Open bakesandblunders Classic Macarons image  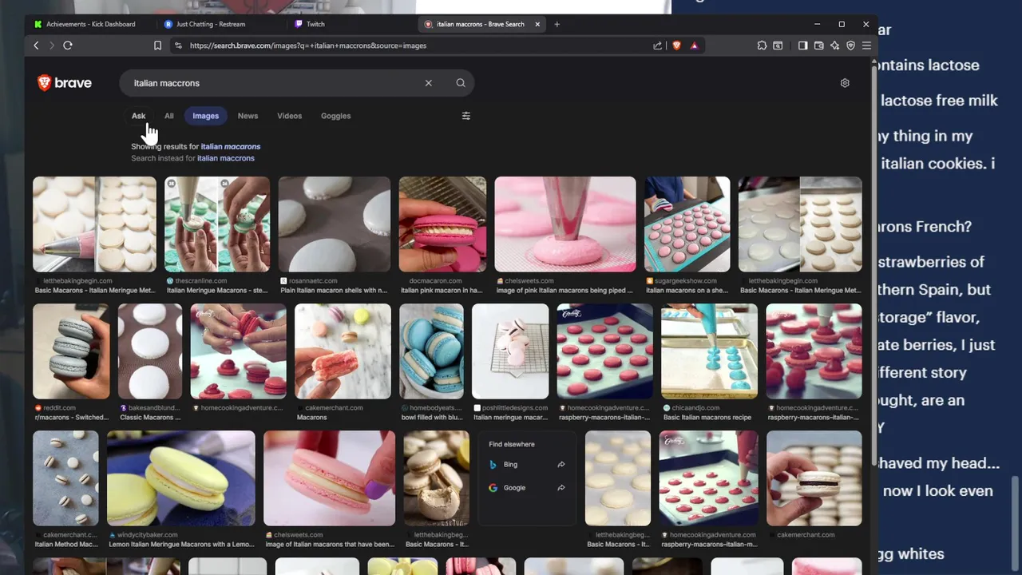[150, 351]
